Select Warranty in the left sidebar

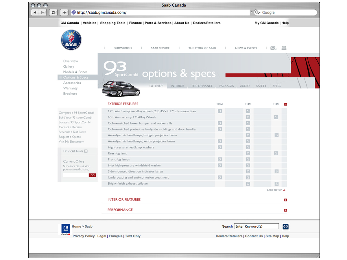[x=71, y=88]
